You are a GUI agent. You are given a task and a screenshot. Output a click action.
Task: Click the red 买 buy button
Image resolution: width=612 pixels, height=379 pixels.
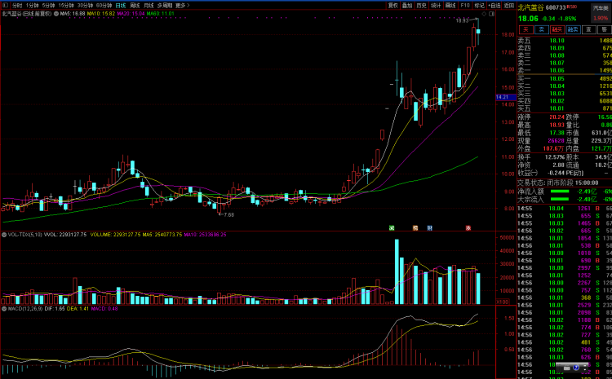click(x=526, y=29)
